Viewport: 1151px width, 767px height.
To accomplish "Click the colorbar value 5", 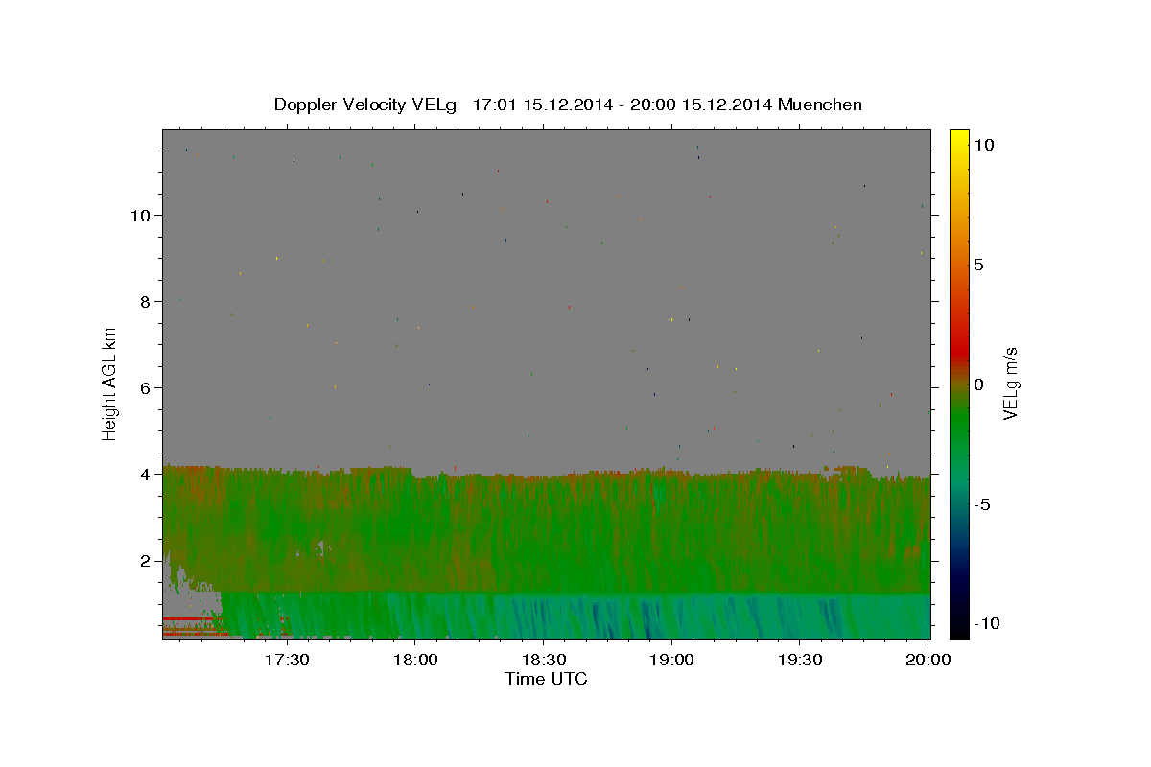I will point(978,264).
